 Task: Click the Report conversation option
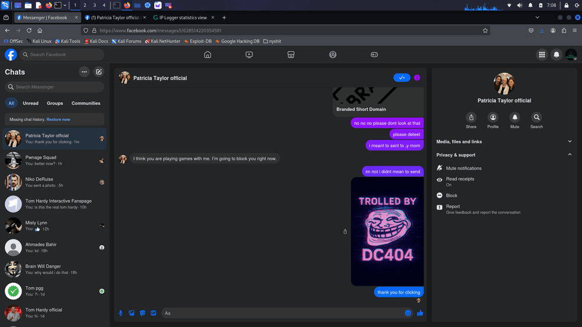click(x=505, y=209)
